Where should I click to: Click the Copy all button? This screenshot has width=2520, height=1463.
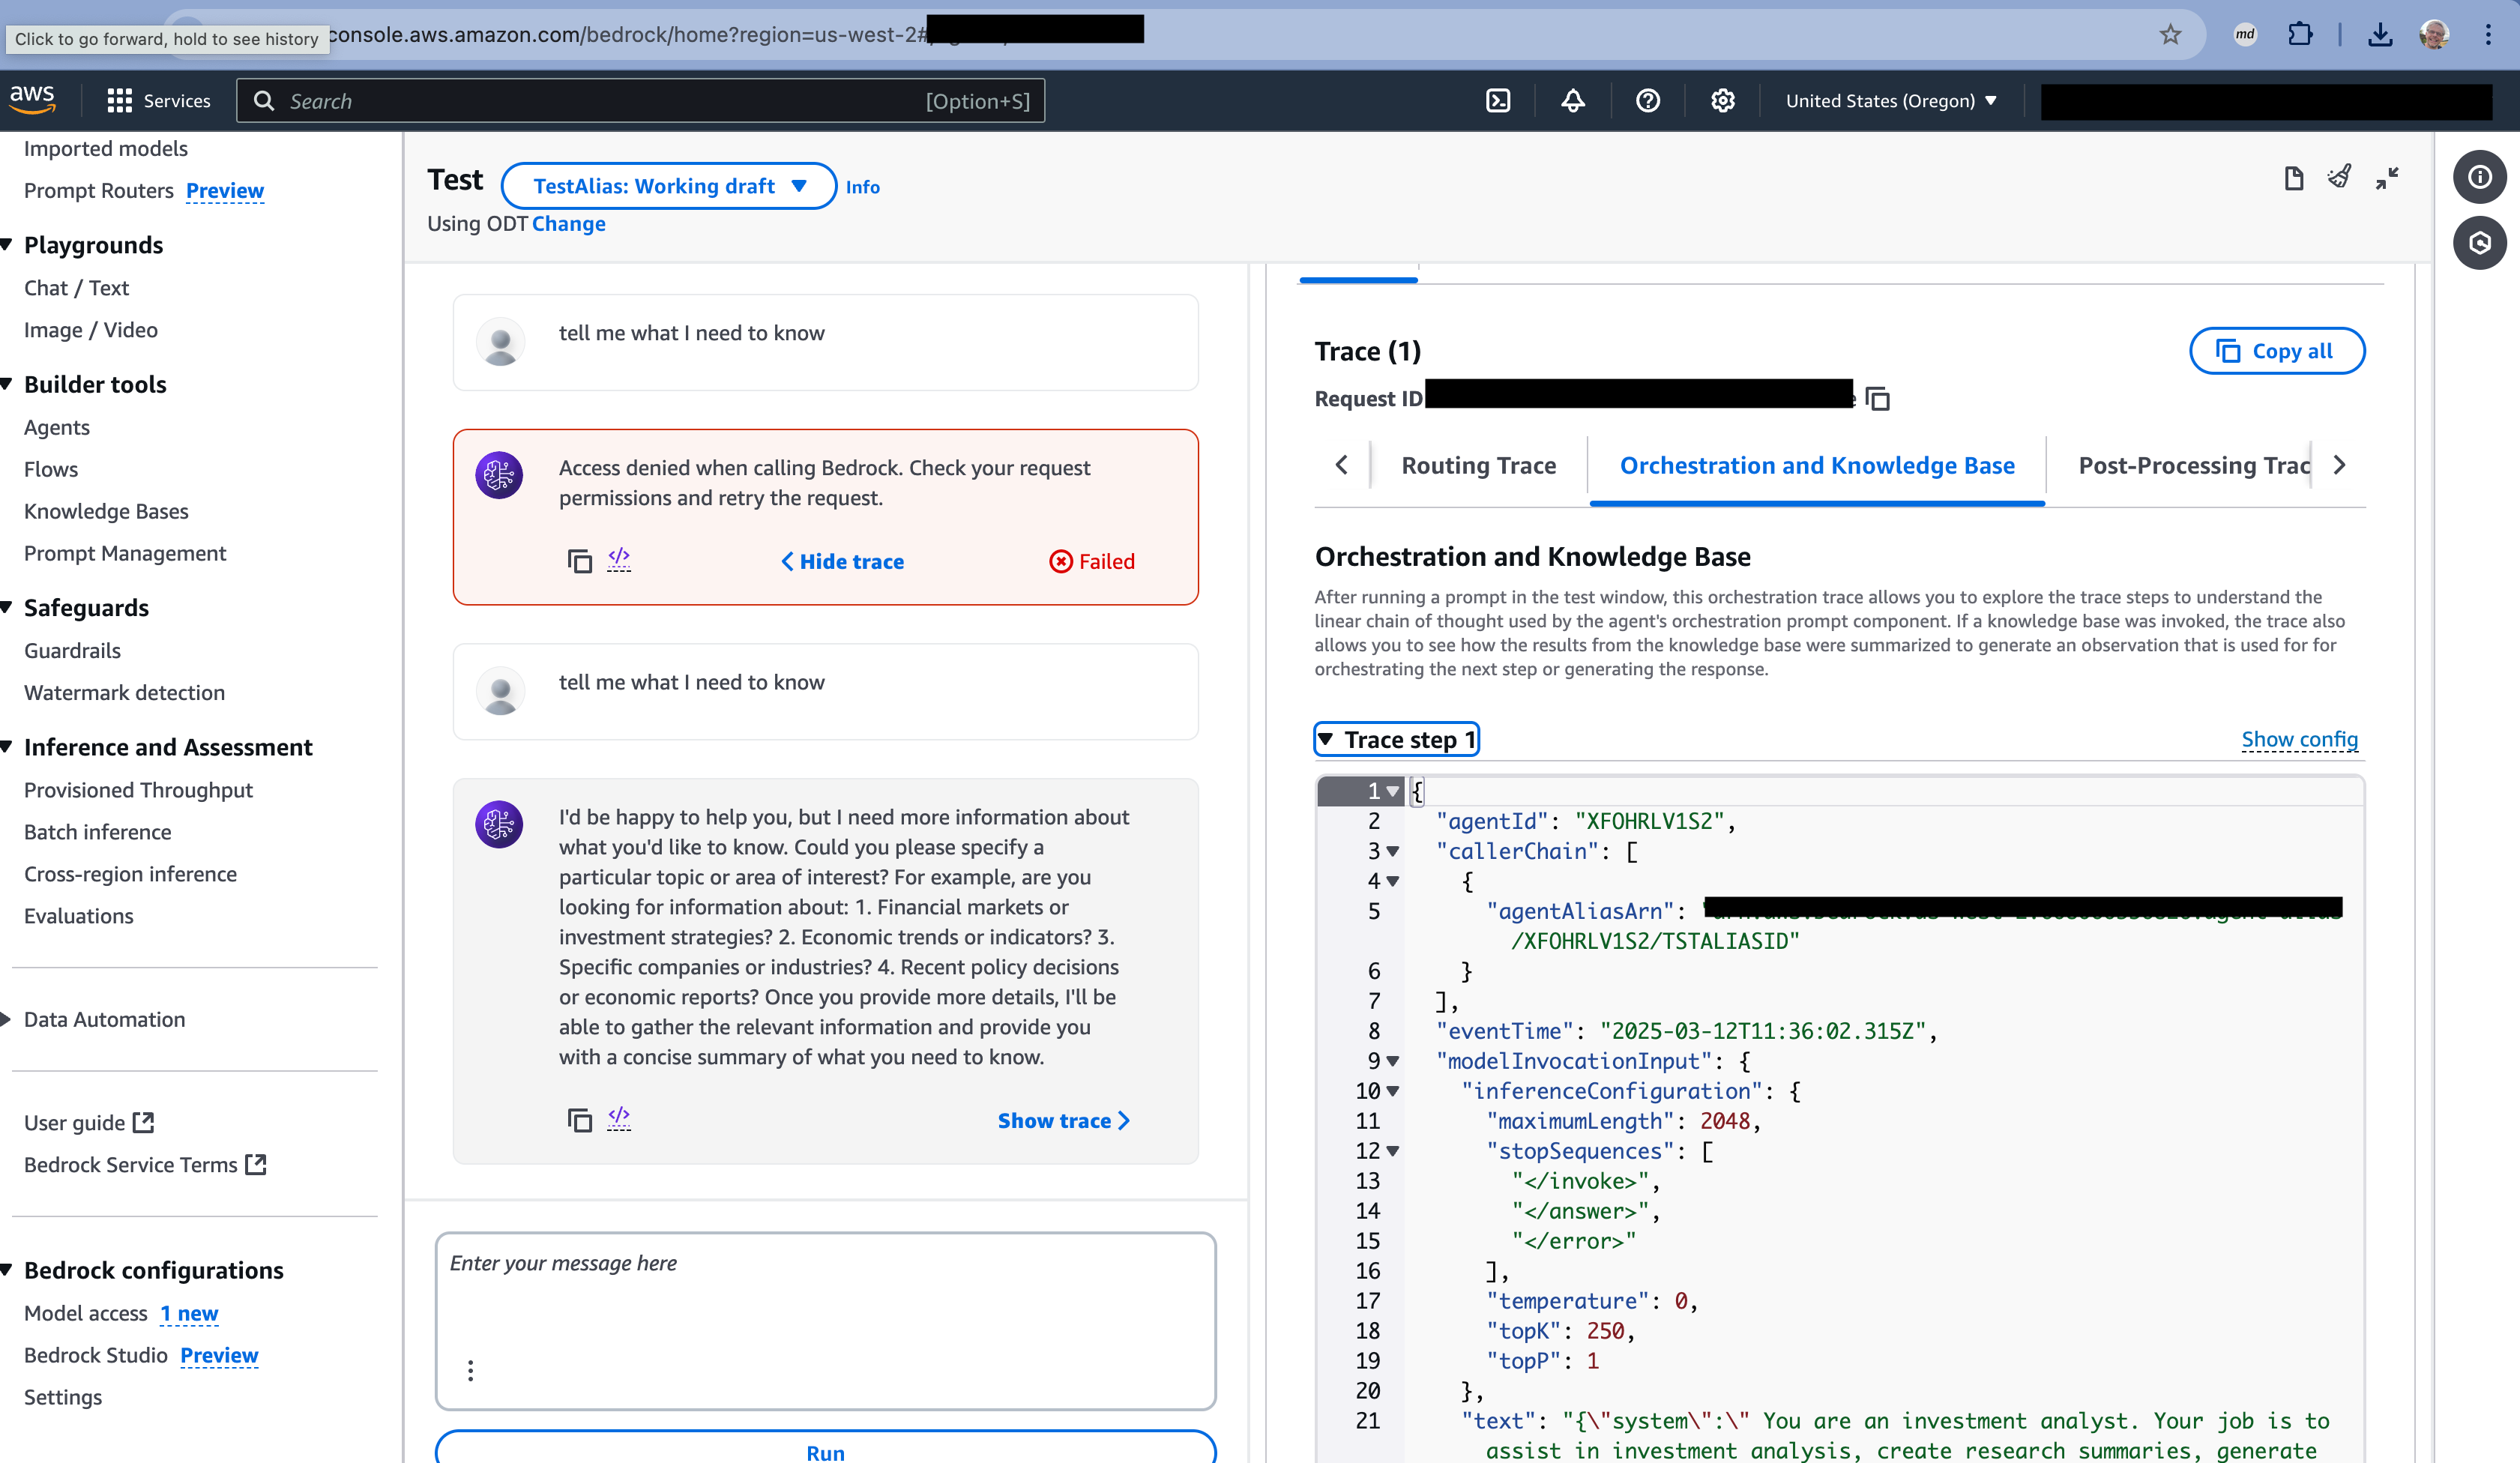pos(2276,351)
